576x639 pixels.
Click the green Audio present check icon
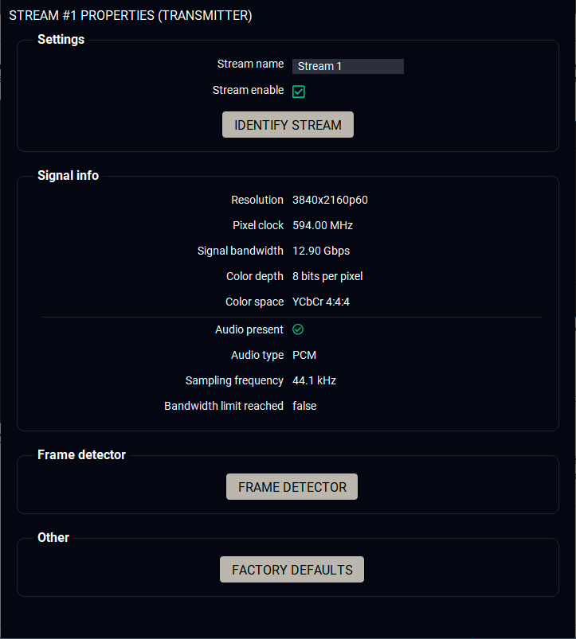[298, 329]
